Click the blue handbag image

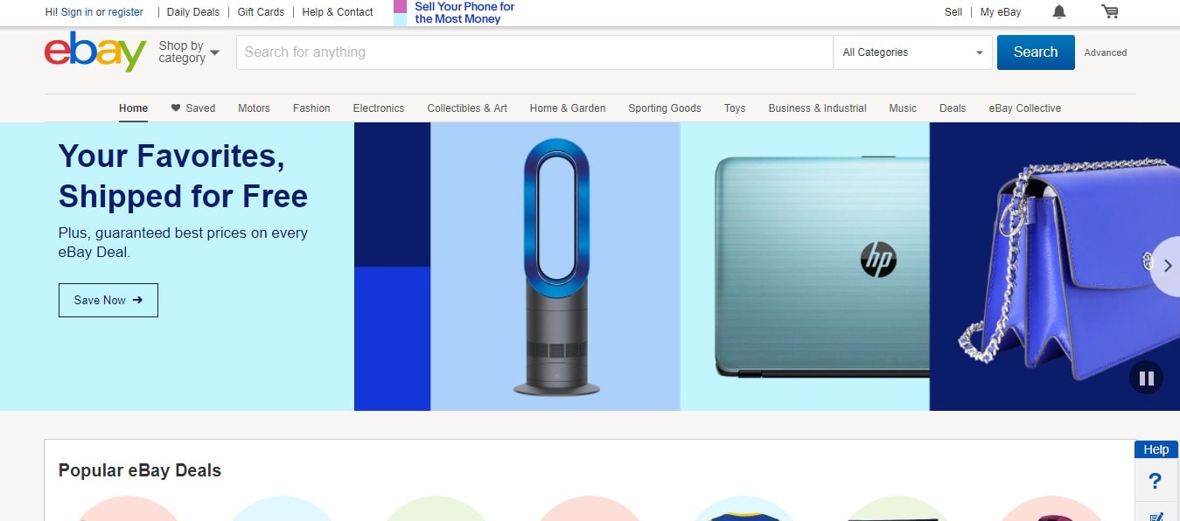[1054, 267]
